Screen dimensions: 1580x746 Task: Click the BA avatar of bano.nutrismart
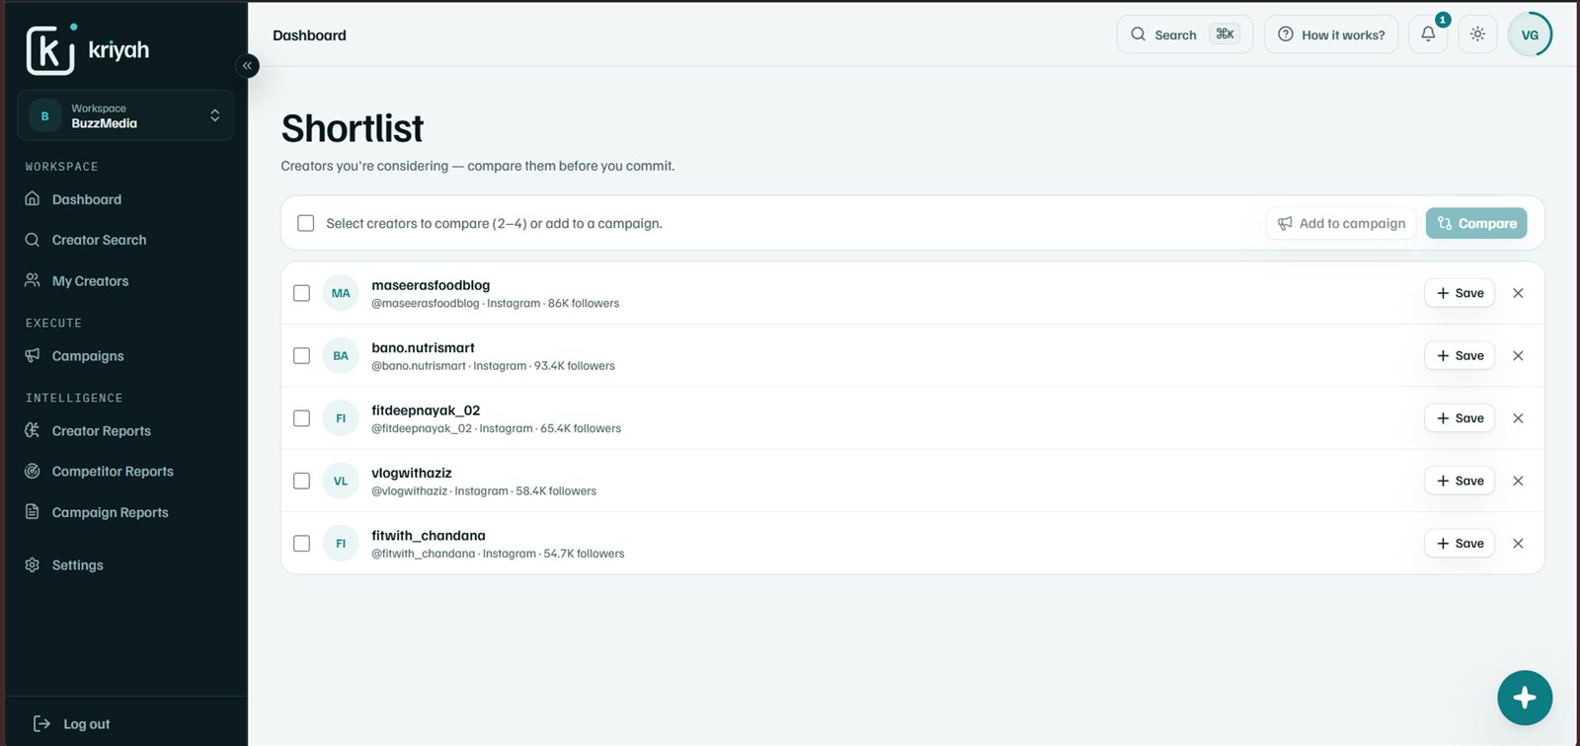point(341,355)
